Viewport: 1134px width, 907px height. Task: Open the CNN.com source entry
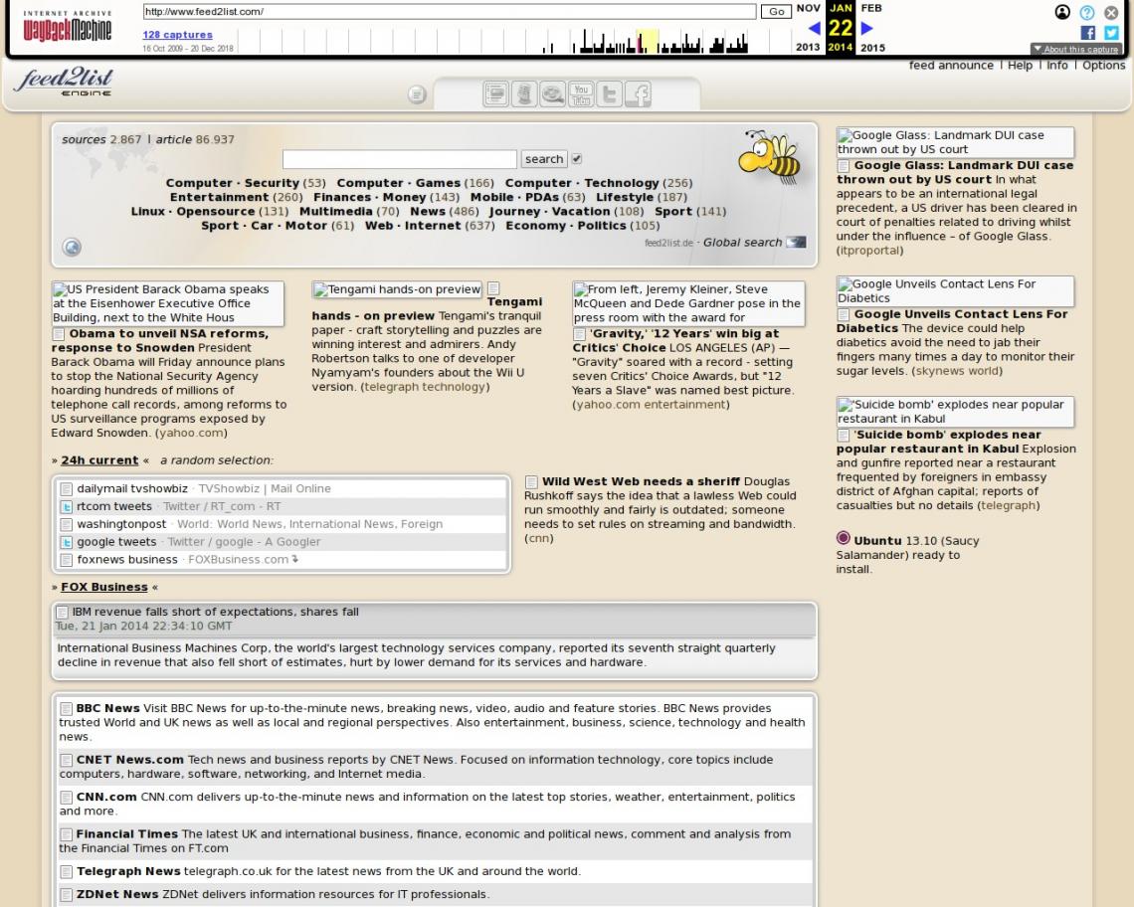(106, 797)
